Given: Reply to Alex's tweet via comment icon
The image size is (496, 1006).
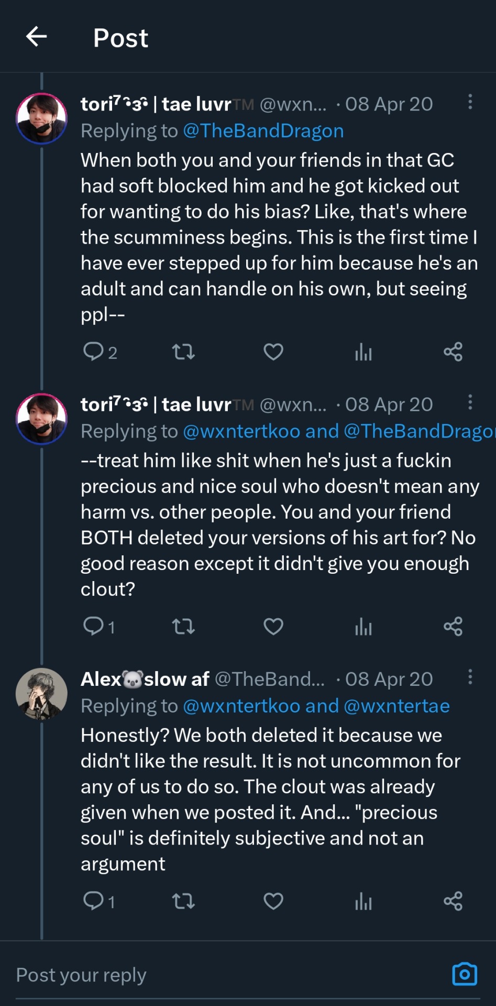Looking at the screenshot, I should [94, 901].
